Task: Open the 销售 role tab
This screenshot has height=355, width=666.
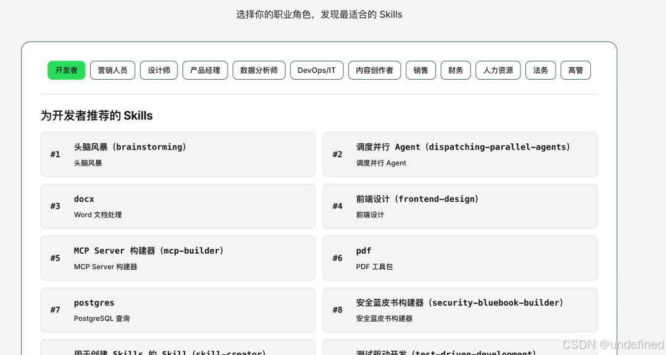Action: pyautogui.click(x=421, y=70)
